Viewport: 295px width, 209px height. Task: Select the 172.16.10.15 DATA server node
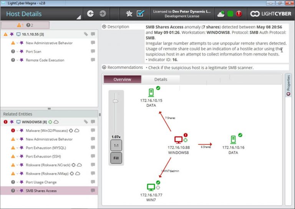pos(151,97)
